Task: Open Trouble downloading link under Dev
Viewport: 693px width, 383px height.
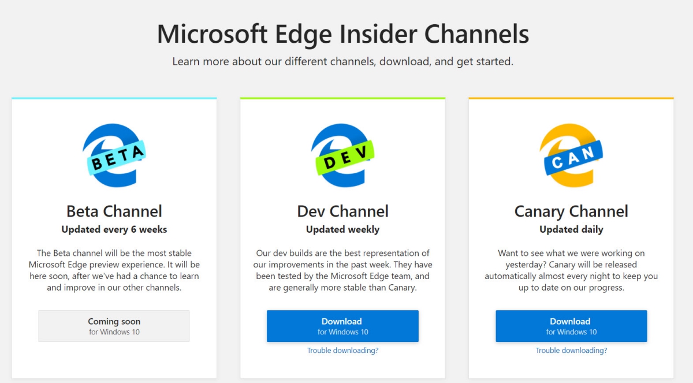Action: pyautogui.click(x=342, y=351)
